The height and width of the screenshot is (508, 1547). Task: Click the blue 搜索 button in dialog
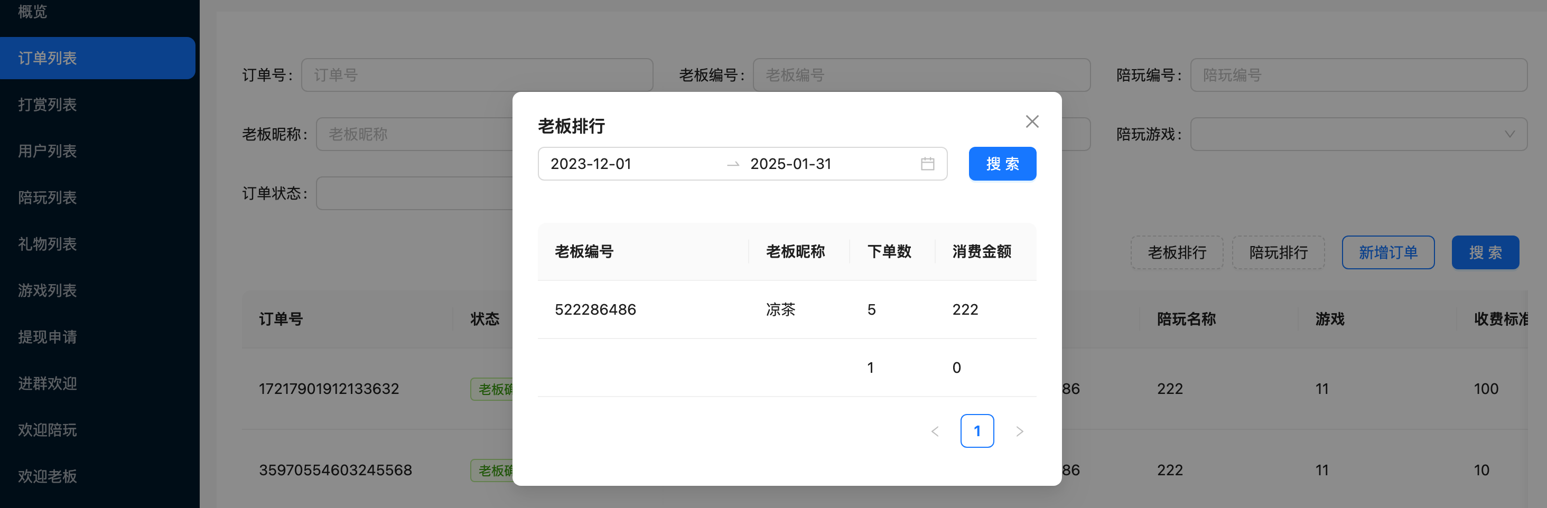pyautogui.click(x=1002, y=164)
